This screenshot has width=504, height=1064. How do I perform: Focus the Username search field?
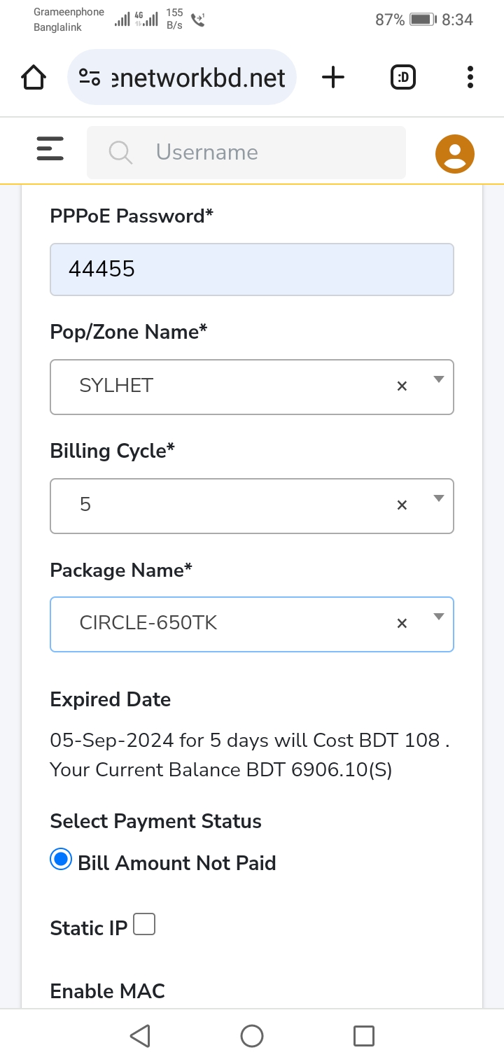click(246, 152)
